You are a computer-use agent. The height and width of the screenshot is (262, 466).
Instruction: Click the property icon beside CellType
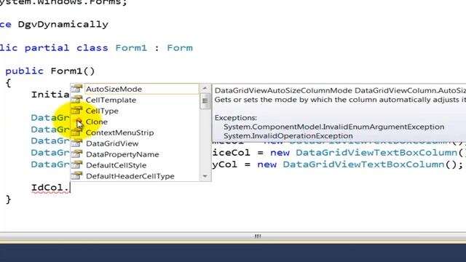point(76,111)
